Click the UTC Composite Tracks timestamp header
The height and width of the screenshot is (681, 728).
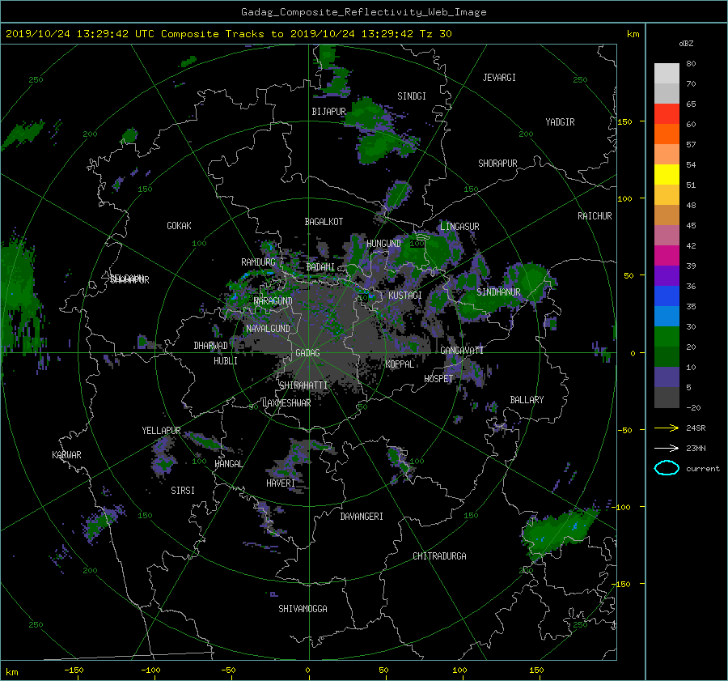pyautogui.click(x=229, y=34)
